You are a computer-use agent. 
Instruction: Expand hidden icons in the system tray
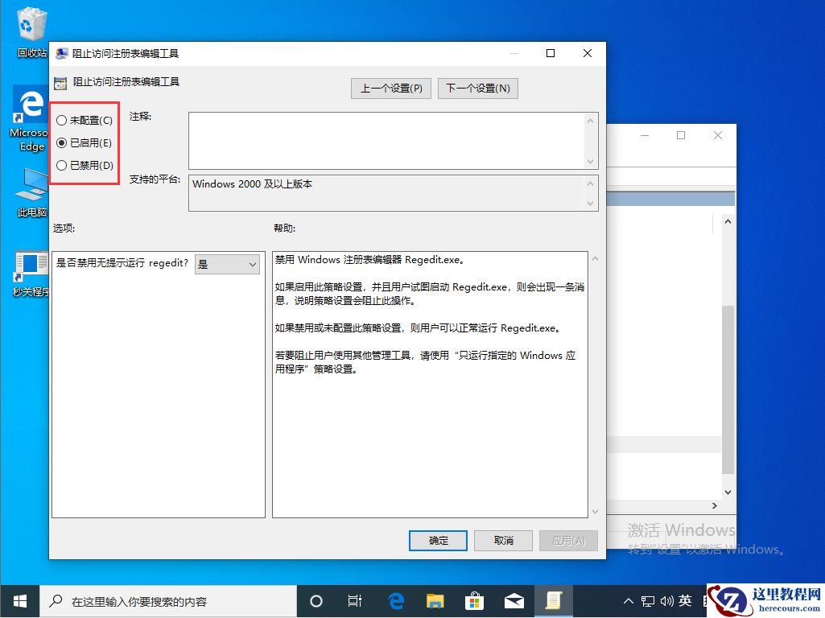pos(627,600)
